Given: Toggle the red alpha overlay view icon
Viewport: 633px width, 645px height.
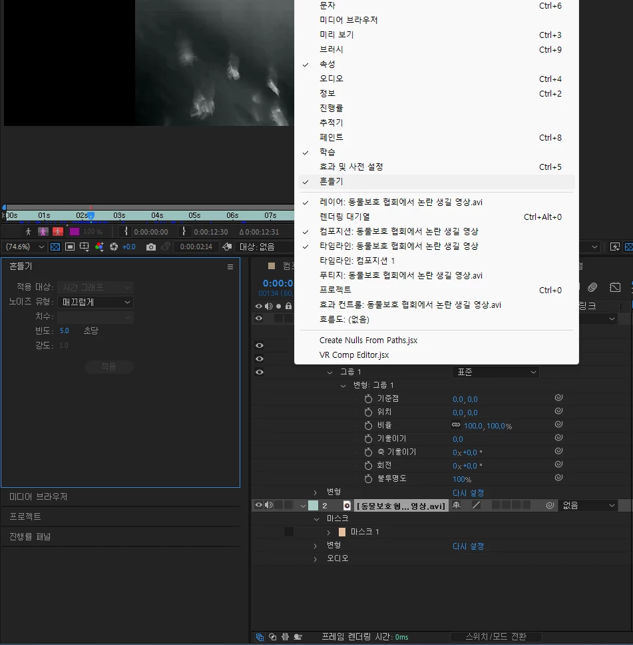Looking at the screenshot, I should [x=58, y=232].
